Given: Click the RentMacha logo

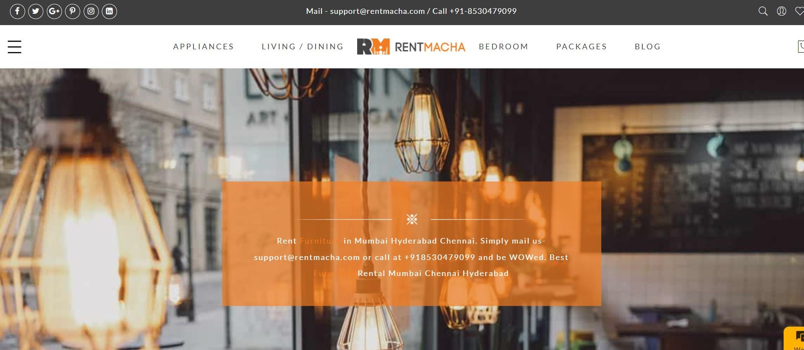Looking at the screenshot, I should [x=411, y=47].
